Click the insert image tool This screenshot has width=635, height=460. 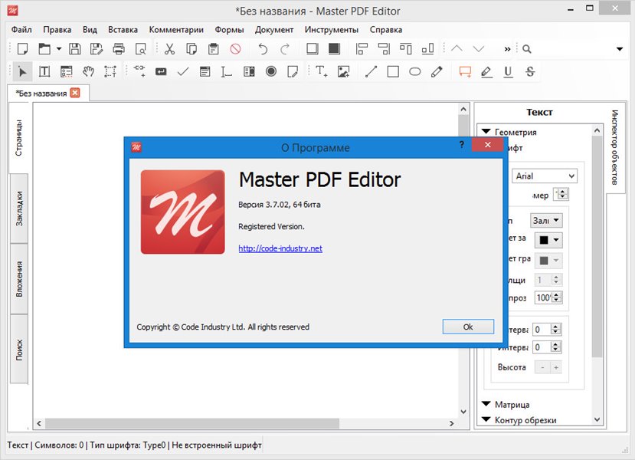click(x=343, y=72)
